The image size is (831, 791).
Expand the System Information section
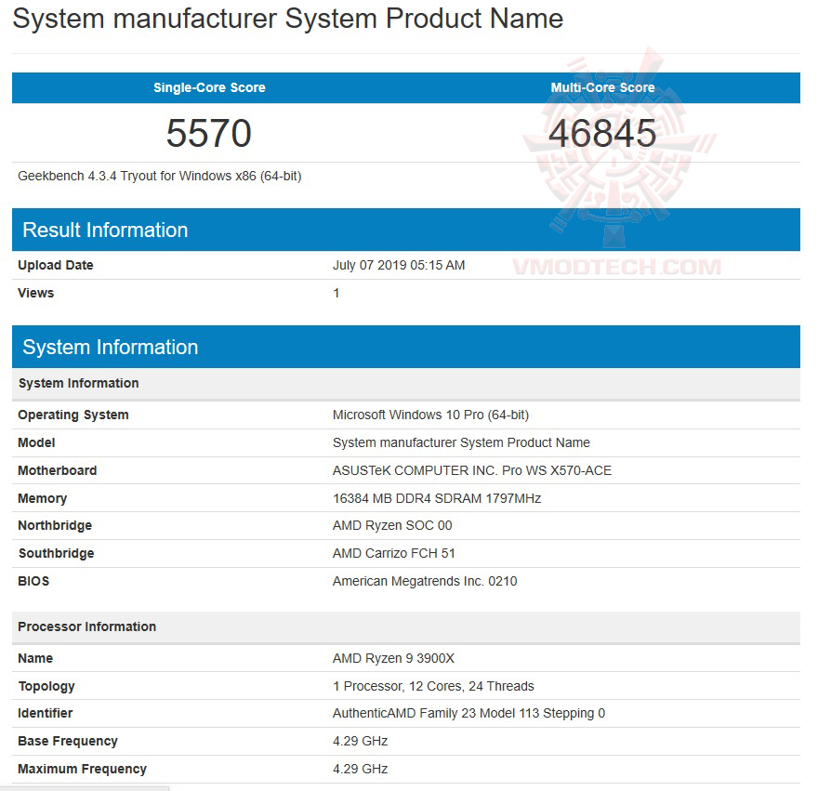(110, 347)
